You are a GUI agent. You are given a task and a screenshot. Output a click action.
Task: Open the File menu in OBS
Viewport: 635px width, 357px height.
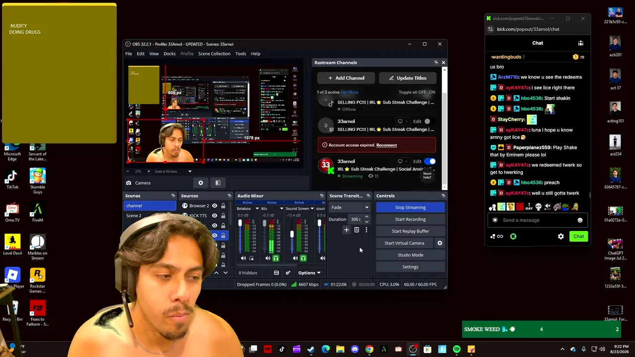click(x=128, y=54)
